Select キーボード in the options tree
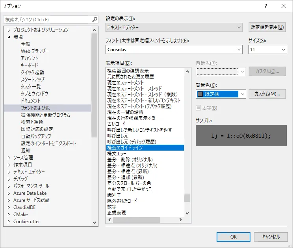Screen dimensions: 293x248 point(30,65)
